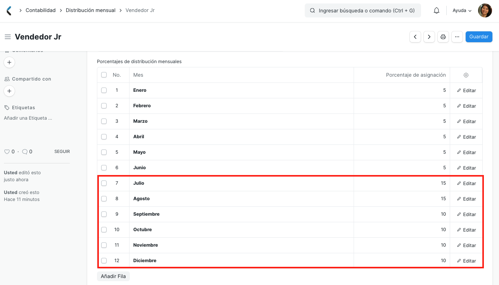Click Añadir una Etiqueta field
Image resolution: width=499 pixels, height=285 pixels.
click(x=28, y=118)
